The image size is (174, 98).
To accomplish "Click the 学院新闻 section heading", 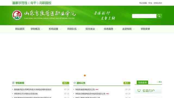I will pos(20,83).
